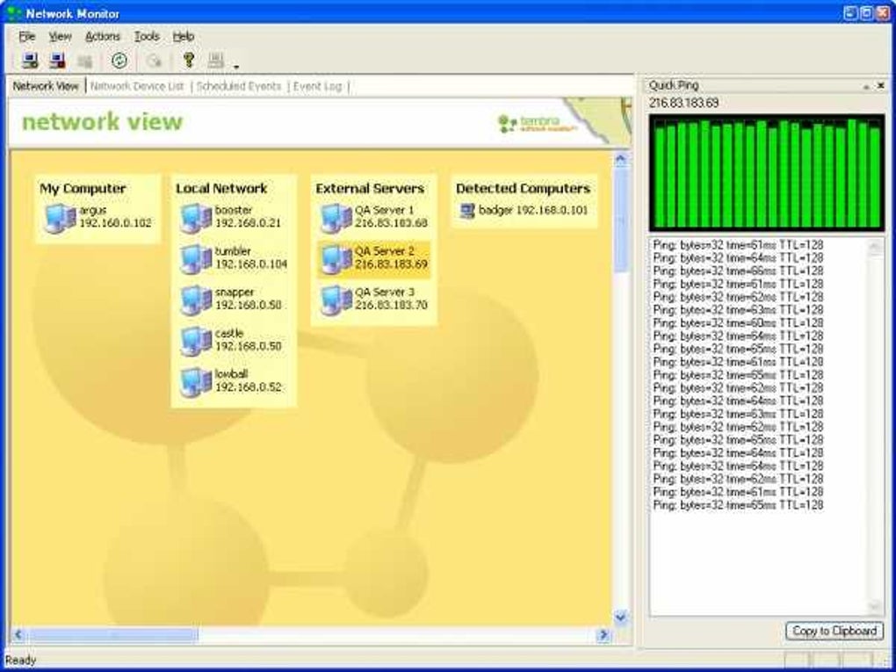Click the ping log scrollbar up arrow

point(876,247)
